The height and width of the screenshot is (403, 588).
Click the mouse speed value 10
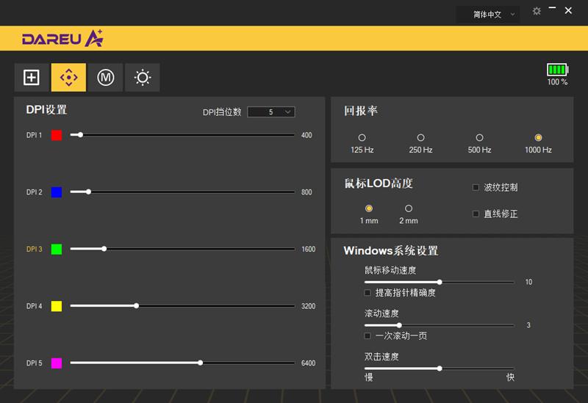[528, 282]
